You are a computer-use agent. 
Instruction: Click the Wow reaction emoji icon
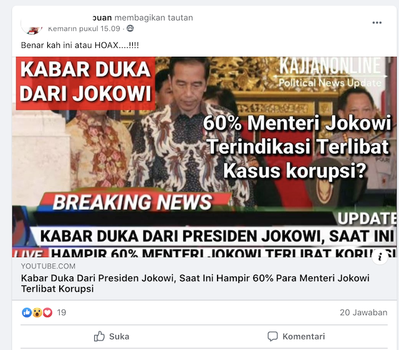pos(37,313)
